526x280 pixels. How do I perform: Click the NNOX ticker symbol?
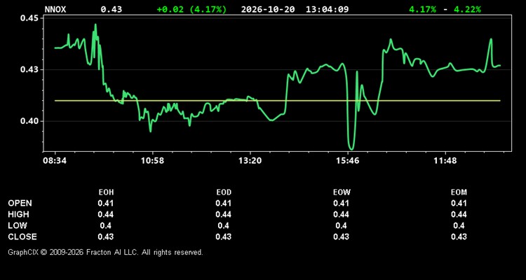[x=55, y=9]
